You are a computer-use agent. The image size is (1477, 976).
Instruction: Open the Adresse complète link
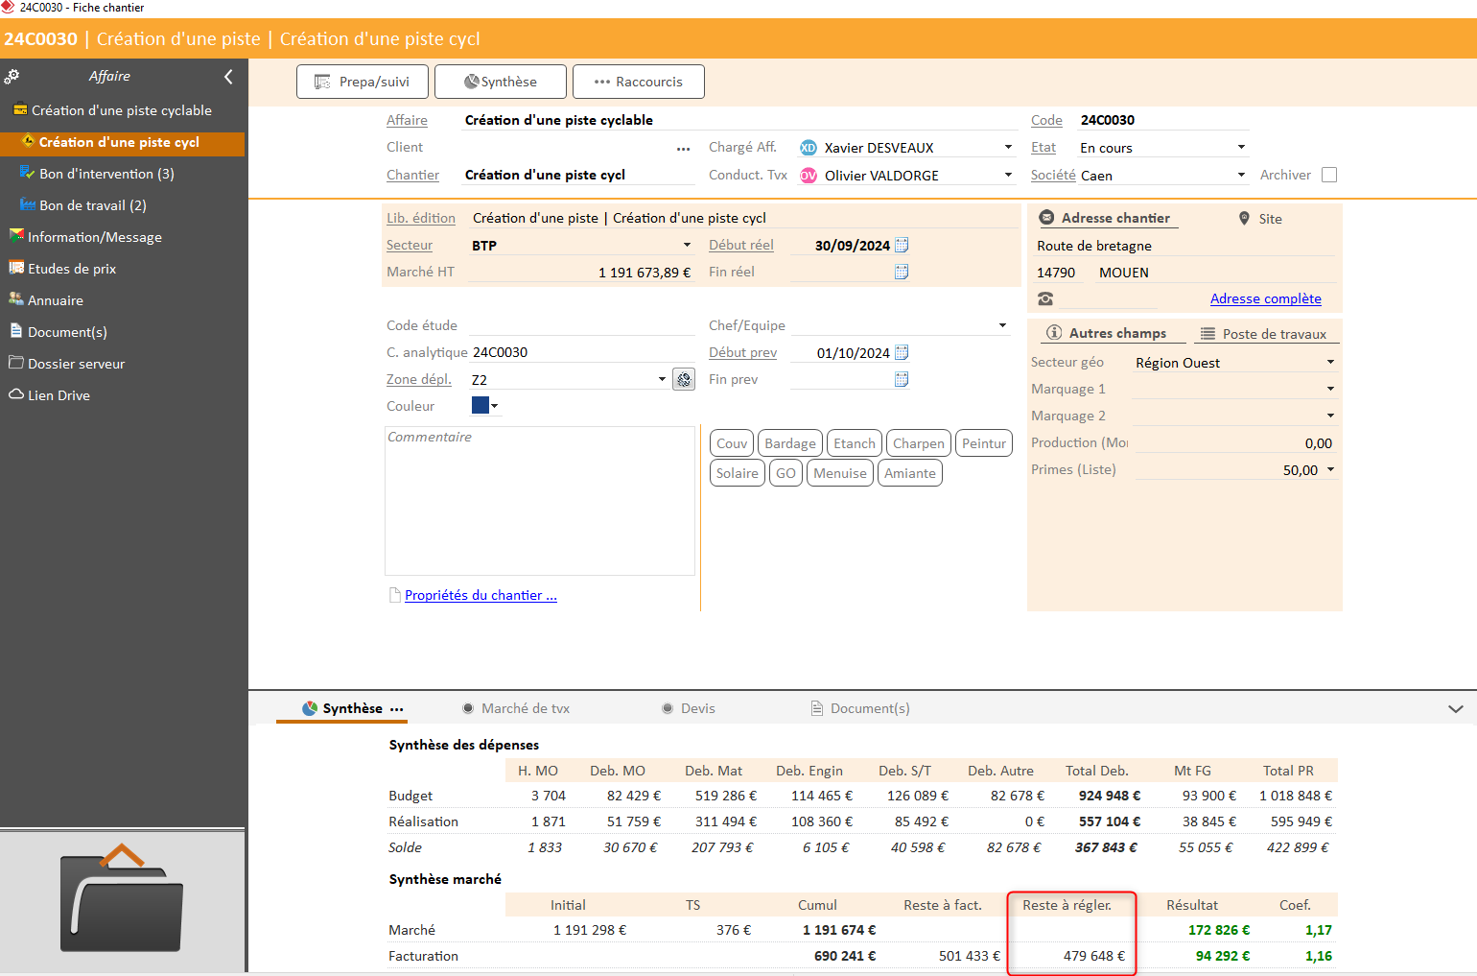point(1265,298)
